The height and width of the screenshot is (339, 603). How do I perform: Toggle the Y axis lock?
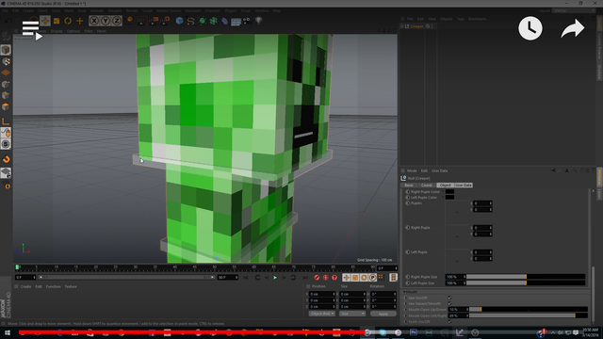(x=106, y=21)
